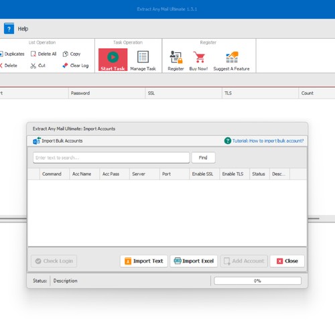Screen dimensions: 335x335
Task: Click the Import Accounts dialog title bar
Action: [x=167, y=129]
